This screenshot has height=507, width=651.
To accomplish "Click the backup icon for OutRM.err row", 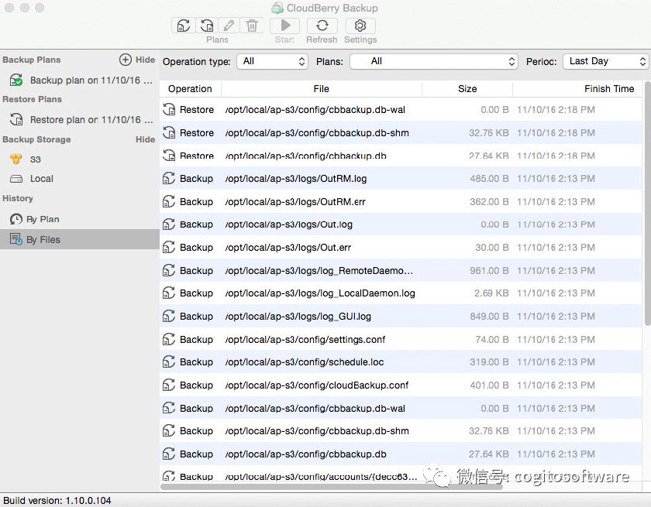I will point(169,201).
